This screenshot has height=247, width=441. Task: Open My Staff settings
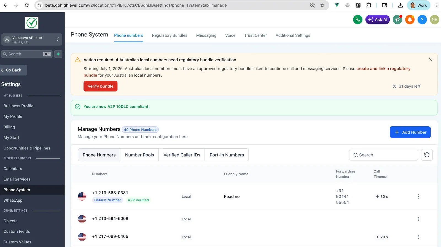11,138
